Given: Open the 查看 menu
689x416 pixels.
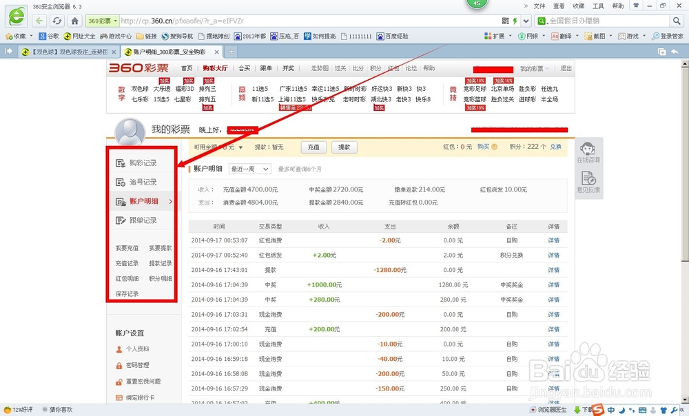Looking at the screenshot, I should point(559,6).
